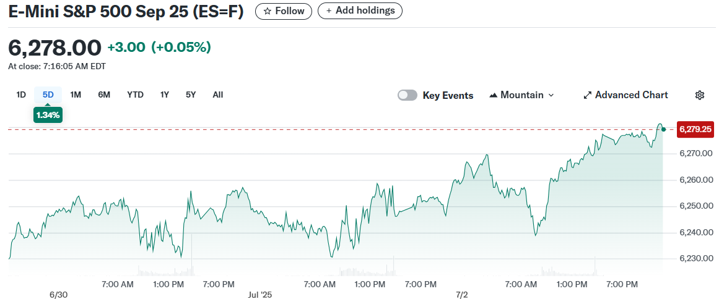The image size is (719, 299).
Task: Click the Add holdings button
Action: tap(360, 11)
